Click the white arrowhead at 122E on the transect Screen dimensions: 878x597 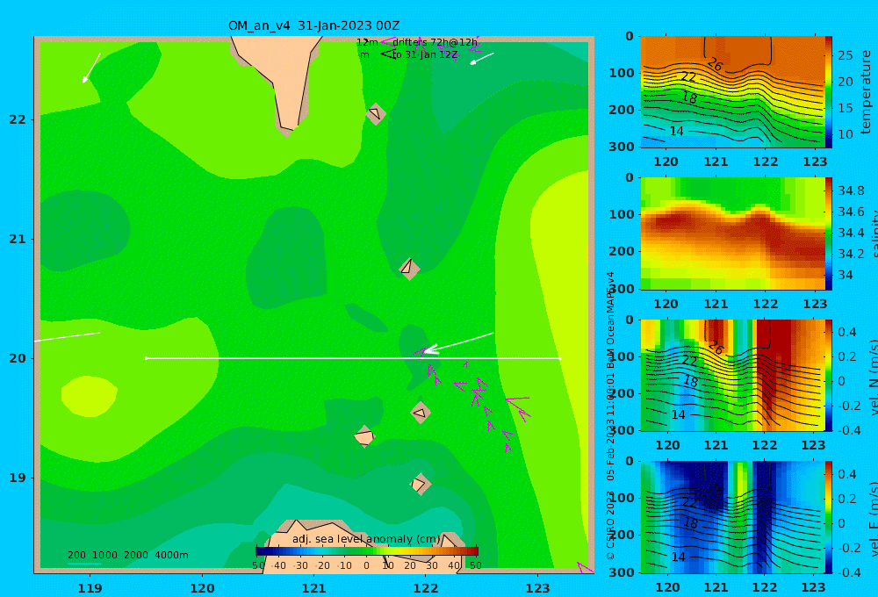coord(429,349)
